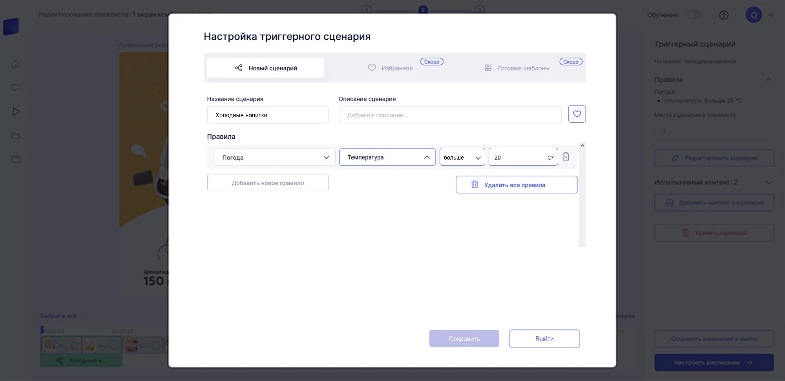This screenshot has width=785, height=381.
Task: Select the Новый сценарий tab
Action: click(266, 68)
